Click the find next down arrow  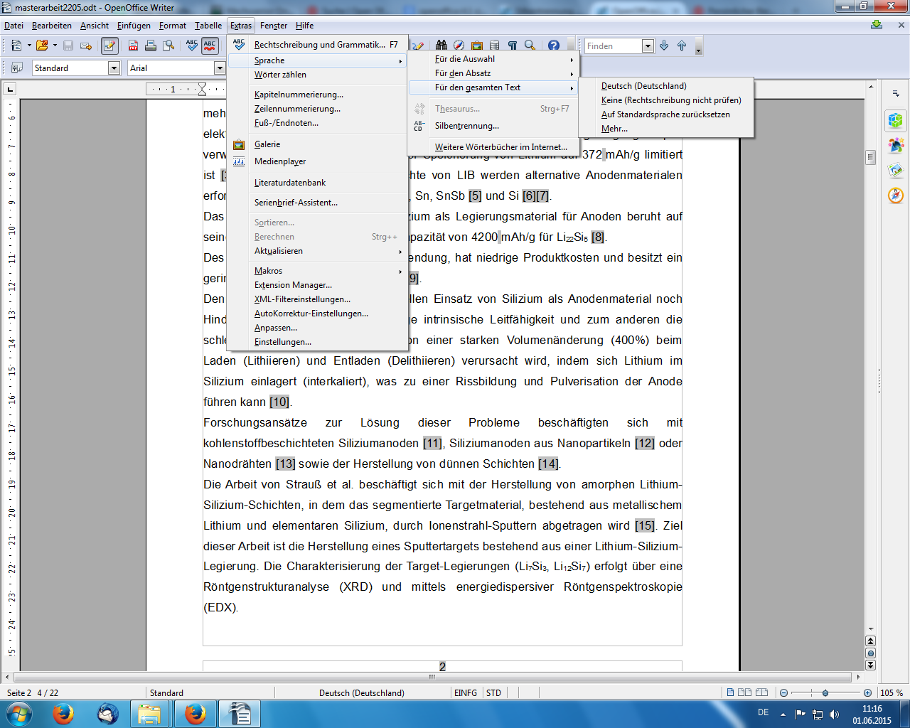click(664, 45)
